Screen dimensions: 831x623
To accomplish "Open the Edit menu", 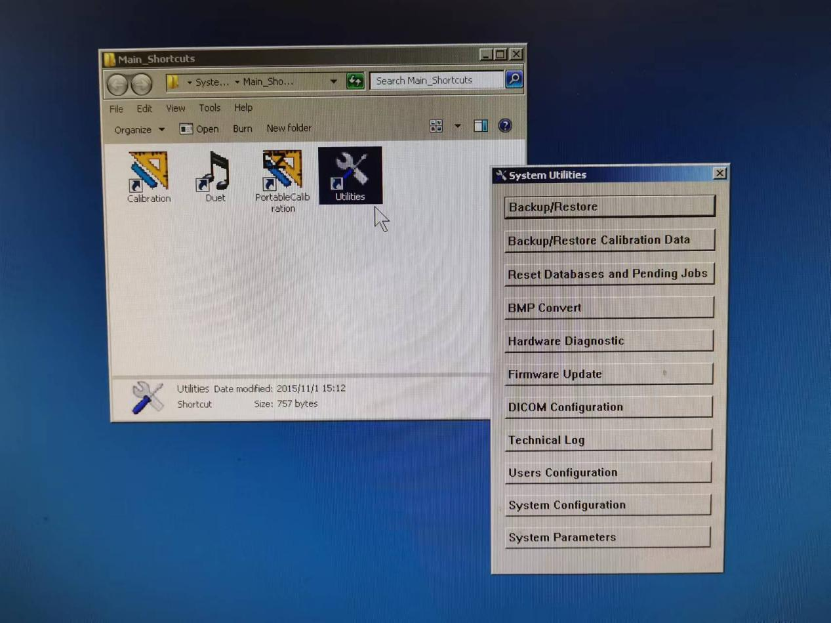I will (x=144, y=109).
